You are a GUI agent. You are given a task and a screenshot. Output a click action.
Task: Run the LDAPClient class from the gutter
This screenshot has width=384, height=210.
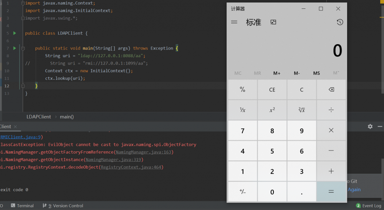pyautogui.click(x=15, y=33)
